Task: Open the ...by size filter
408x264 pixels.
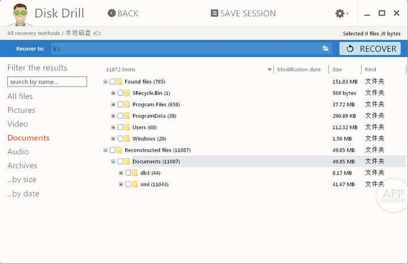Action: pyautogui.click(x=22, y=180)
